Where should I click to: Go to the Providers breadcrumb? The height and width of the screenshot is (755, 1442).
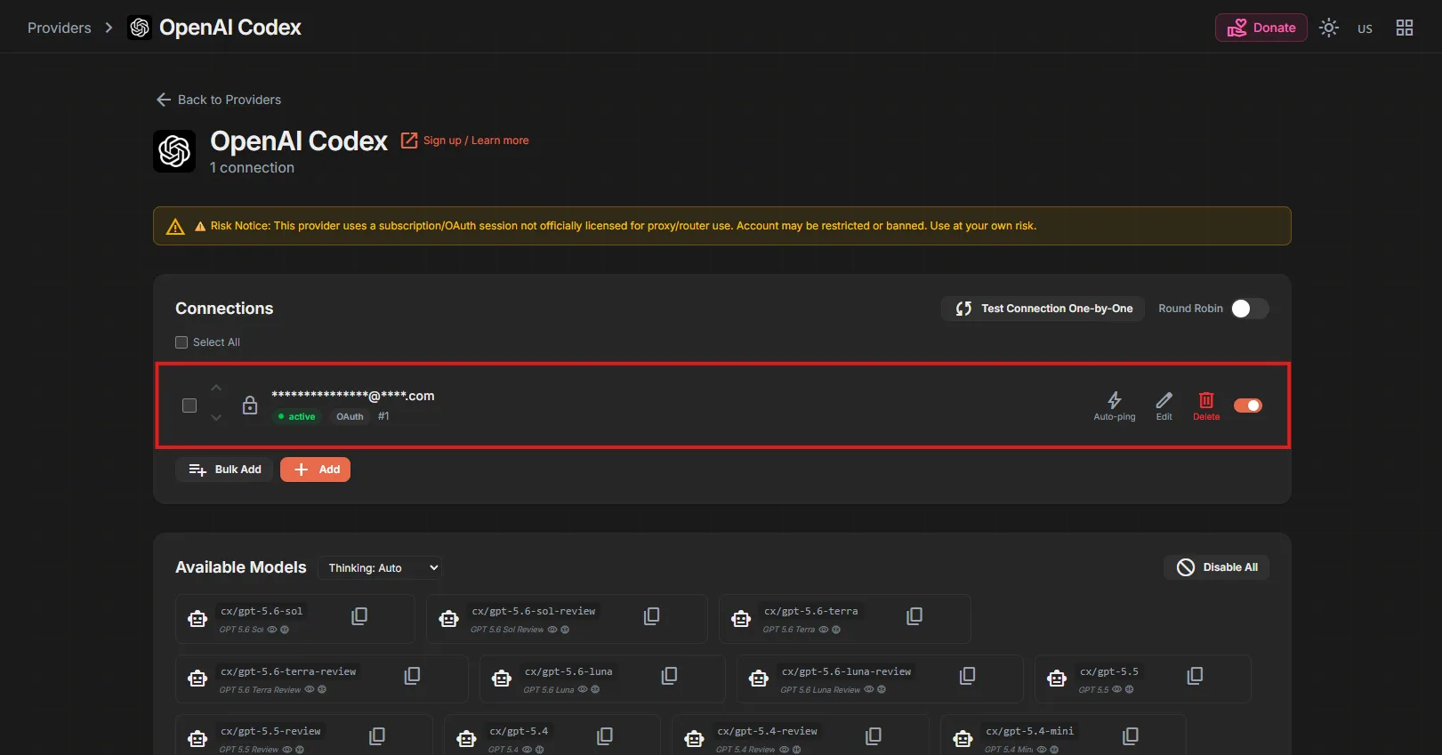60,28
